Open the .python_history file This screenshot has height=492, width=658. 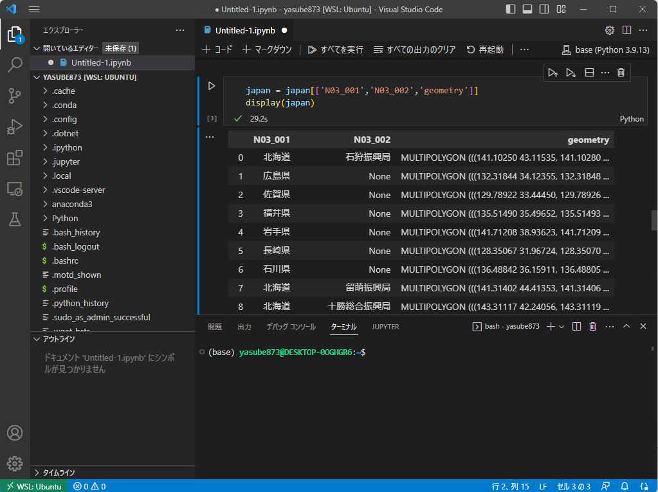[80, 303]
